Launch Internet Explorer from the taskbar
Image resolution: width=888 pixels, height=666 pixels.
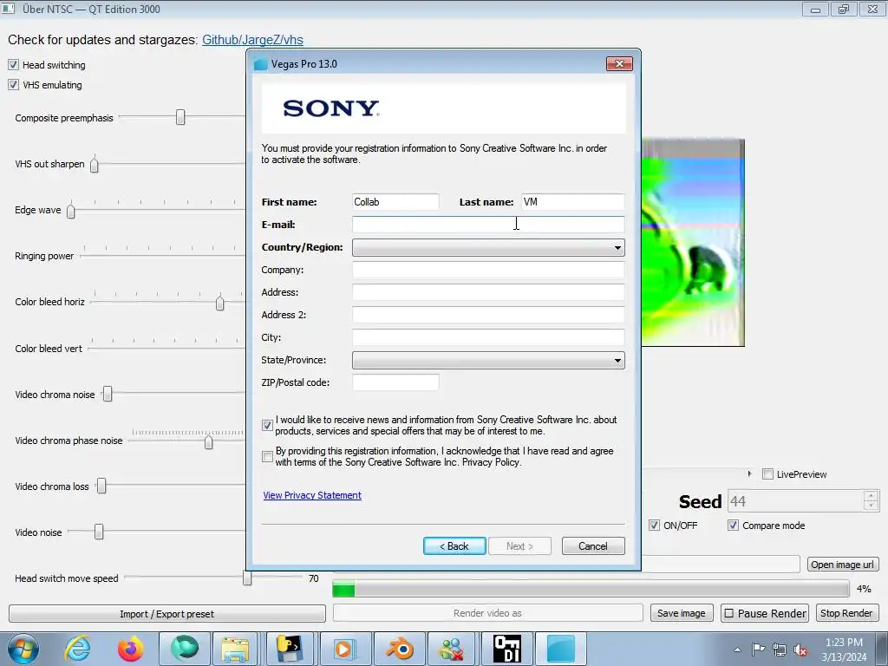[x=77, y=649]
